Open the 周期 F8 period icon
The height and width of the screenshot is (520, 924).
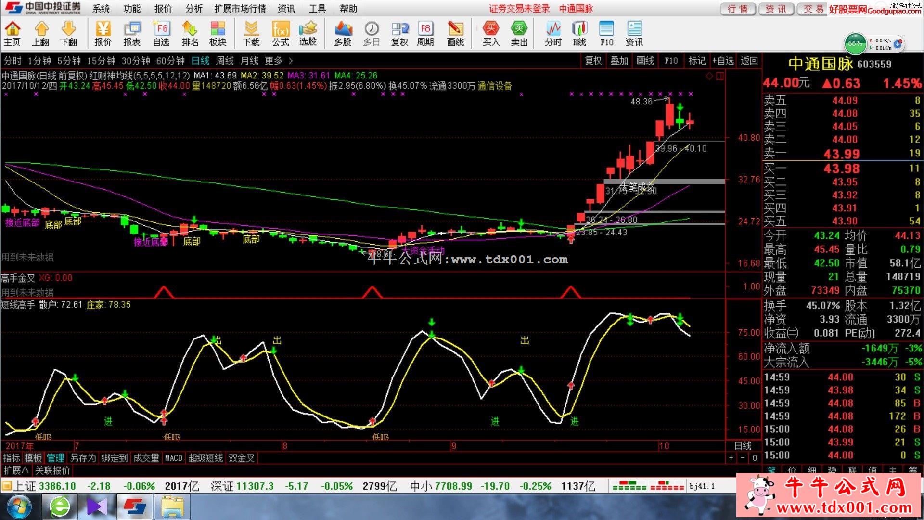(425, 34)
